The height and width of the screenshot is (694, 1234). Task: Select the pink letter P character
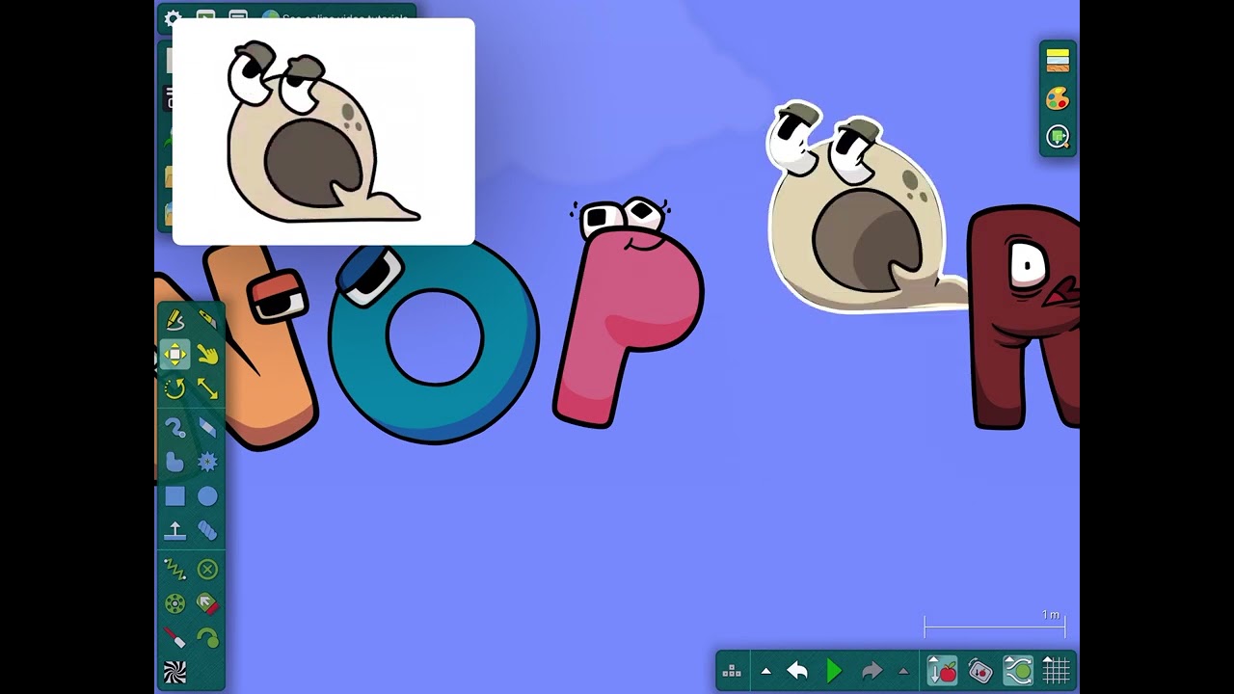click(629, 312)
